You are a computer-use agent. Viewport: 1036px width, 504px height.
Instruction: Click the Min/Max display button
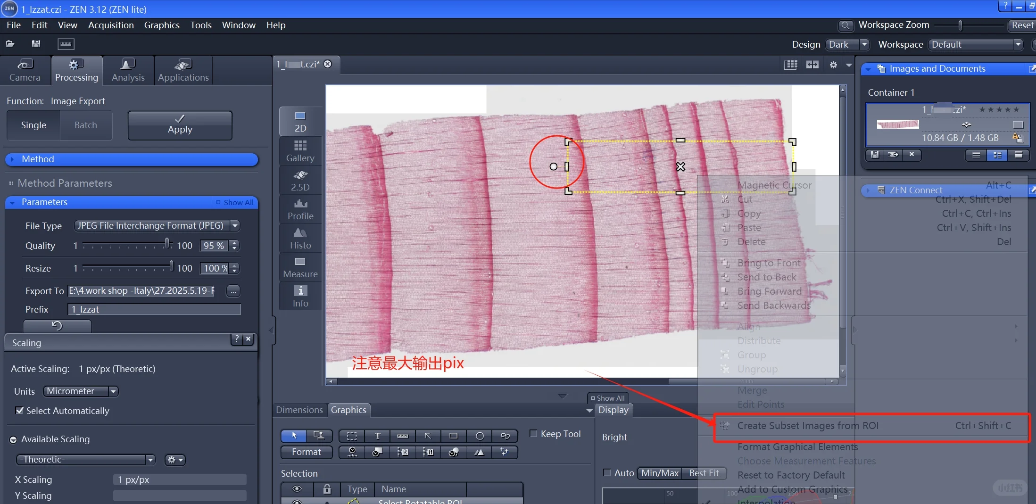(660, 473)
